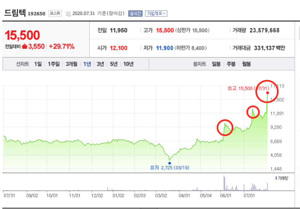The height and width of the screenshot is (209, 300).
Task: Click the stock code 192650
Action: click(36, 14)
